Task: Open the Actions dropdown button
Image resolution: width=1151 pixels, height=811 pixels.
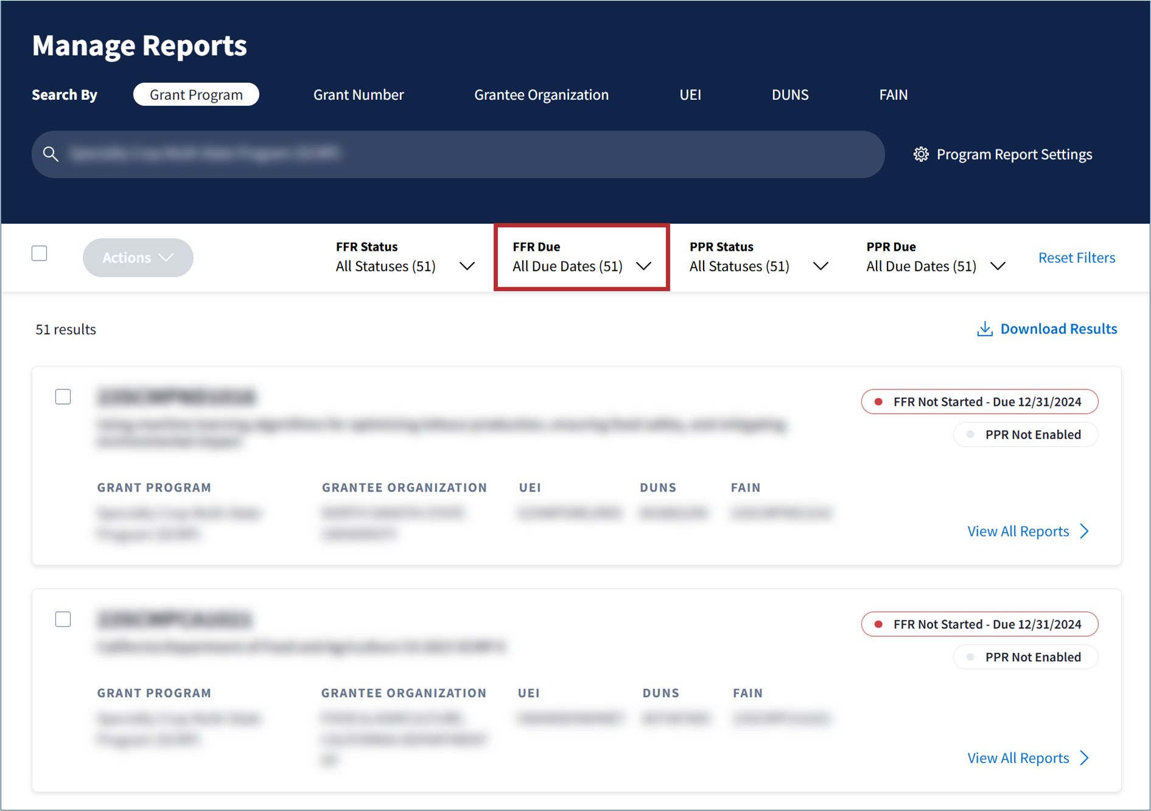Action: pyautogui.click(x=138, y=258)
